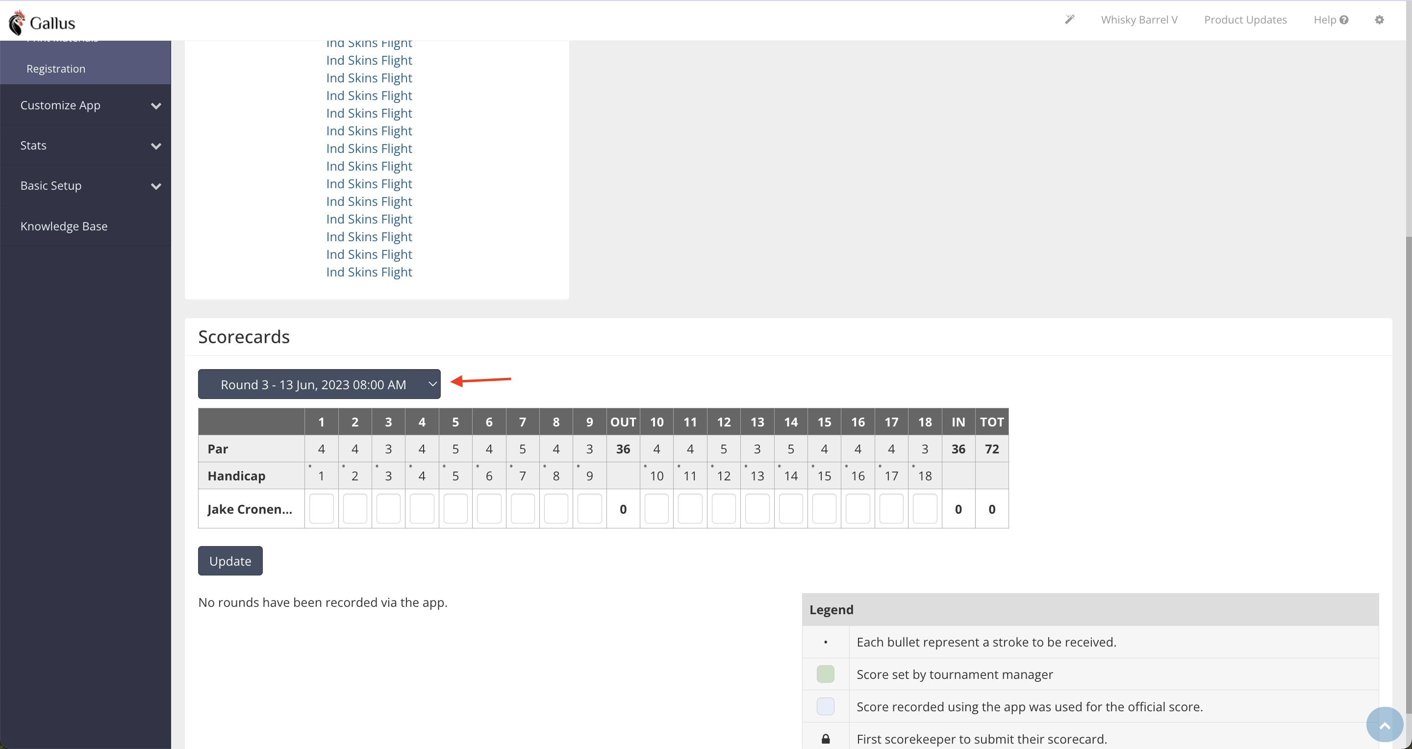Click hole 7 score box for Jake Cronen
This screenshot has width=1412, height=749.
522,508
